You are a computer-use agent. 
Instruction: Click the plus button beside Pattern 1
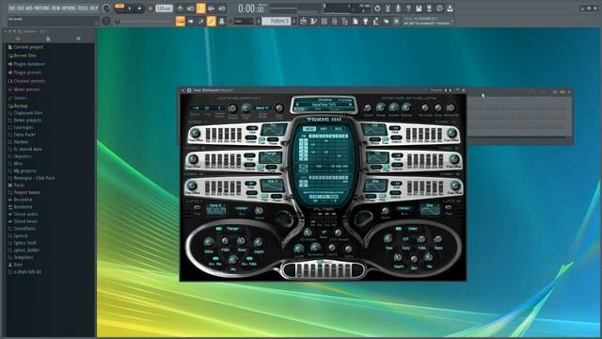[x=294, y=21]
